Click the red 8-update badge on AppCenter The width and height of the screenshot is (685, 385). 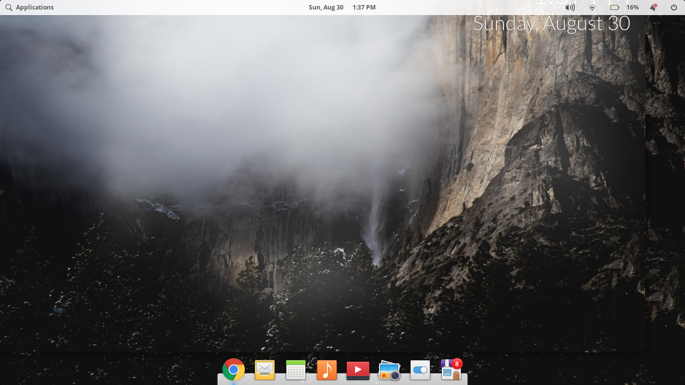(457, 364)
